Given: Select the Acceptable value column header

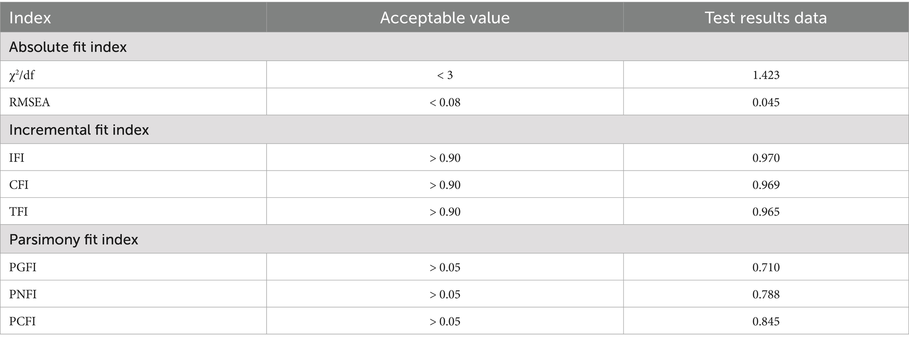Looking at the screenshot, I should coord(445,18).
